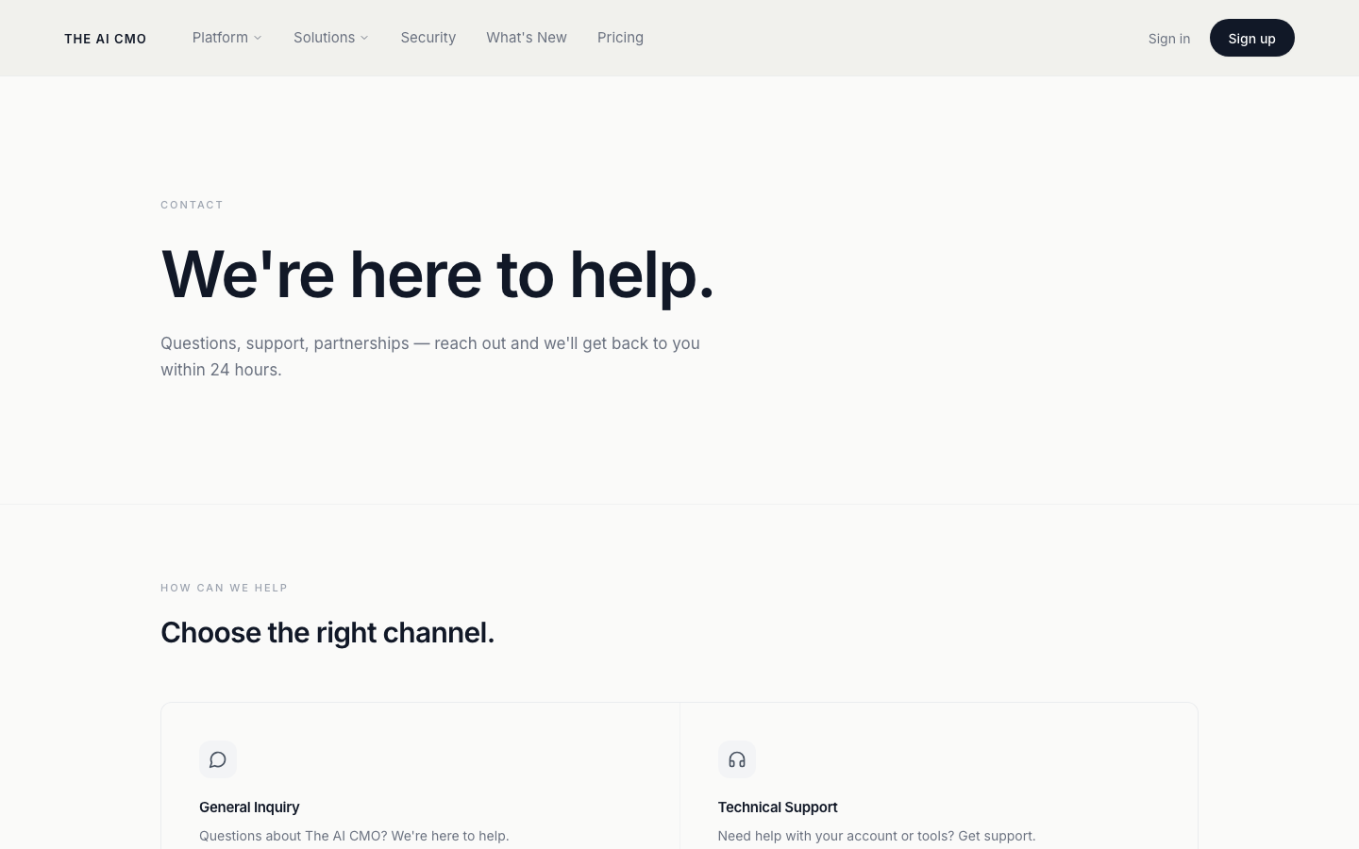Click the "Choose the right channel." heading
Image resolution: width=1359 pixels, height=849 pixels.
[327, 632]
